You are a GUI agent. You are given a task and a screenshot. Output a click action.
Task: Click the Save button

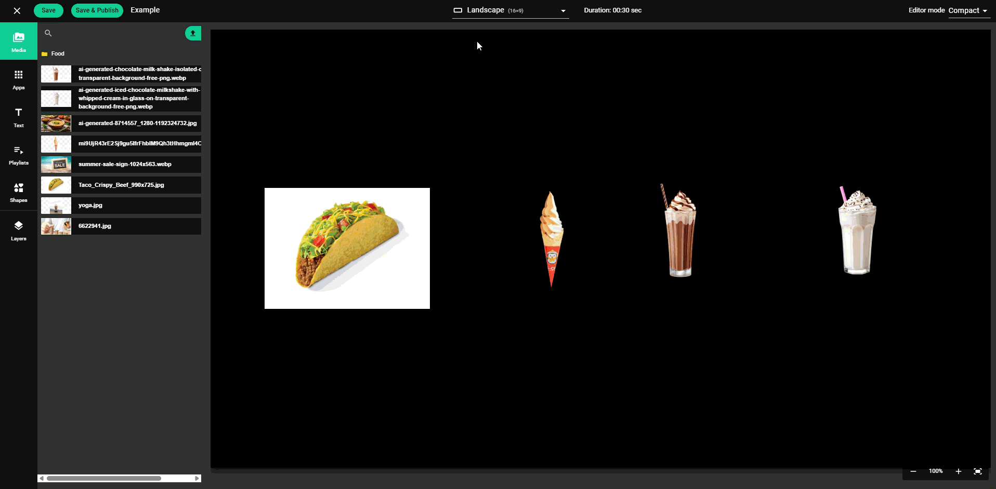click(x=48, y=10)
